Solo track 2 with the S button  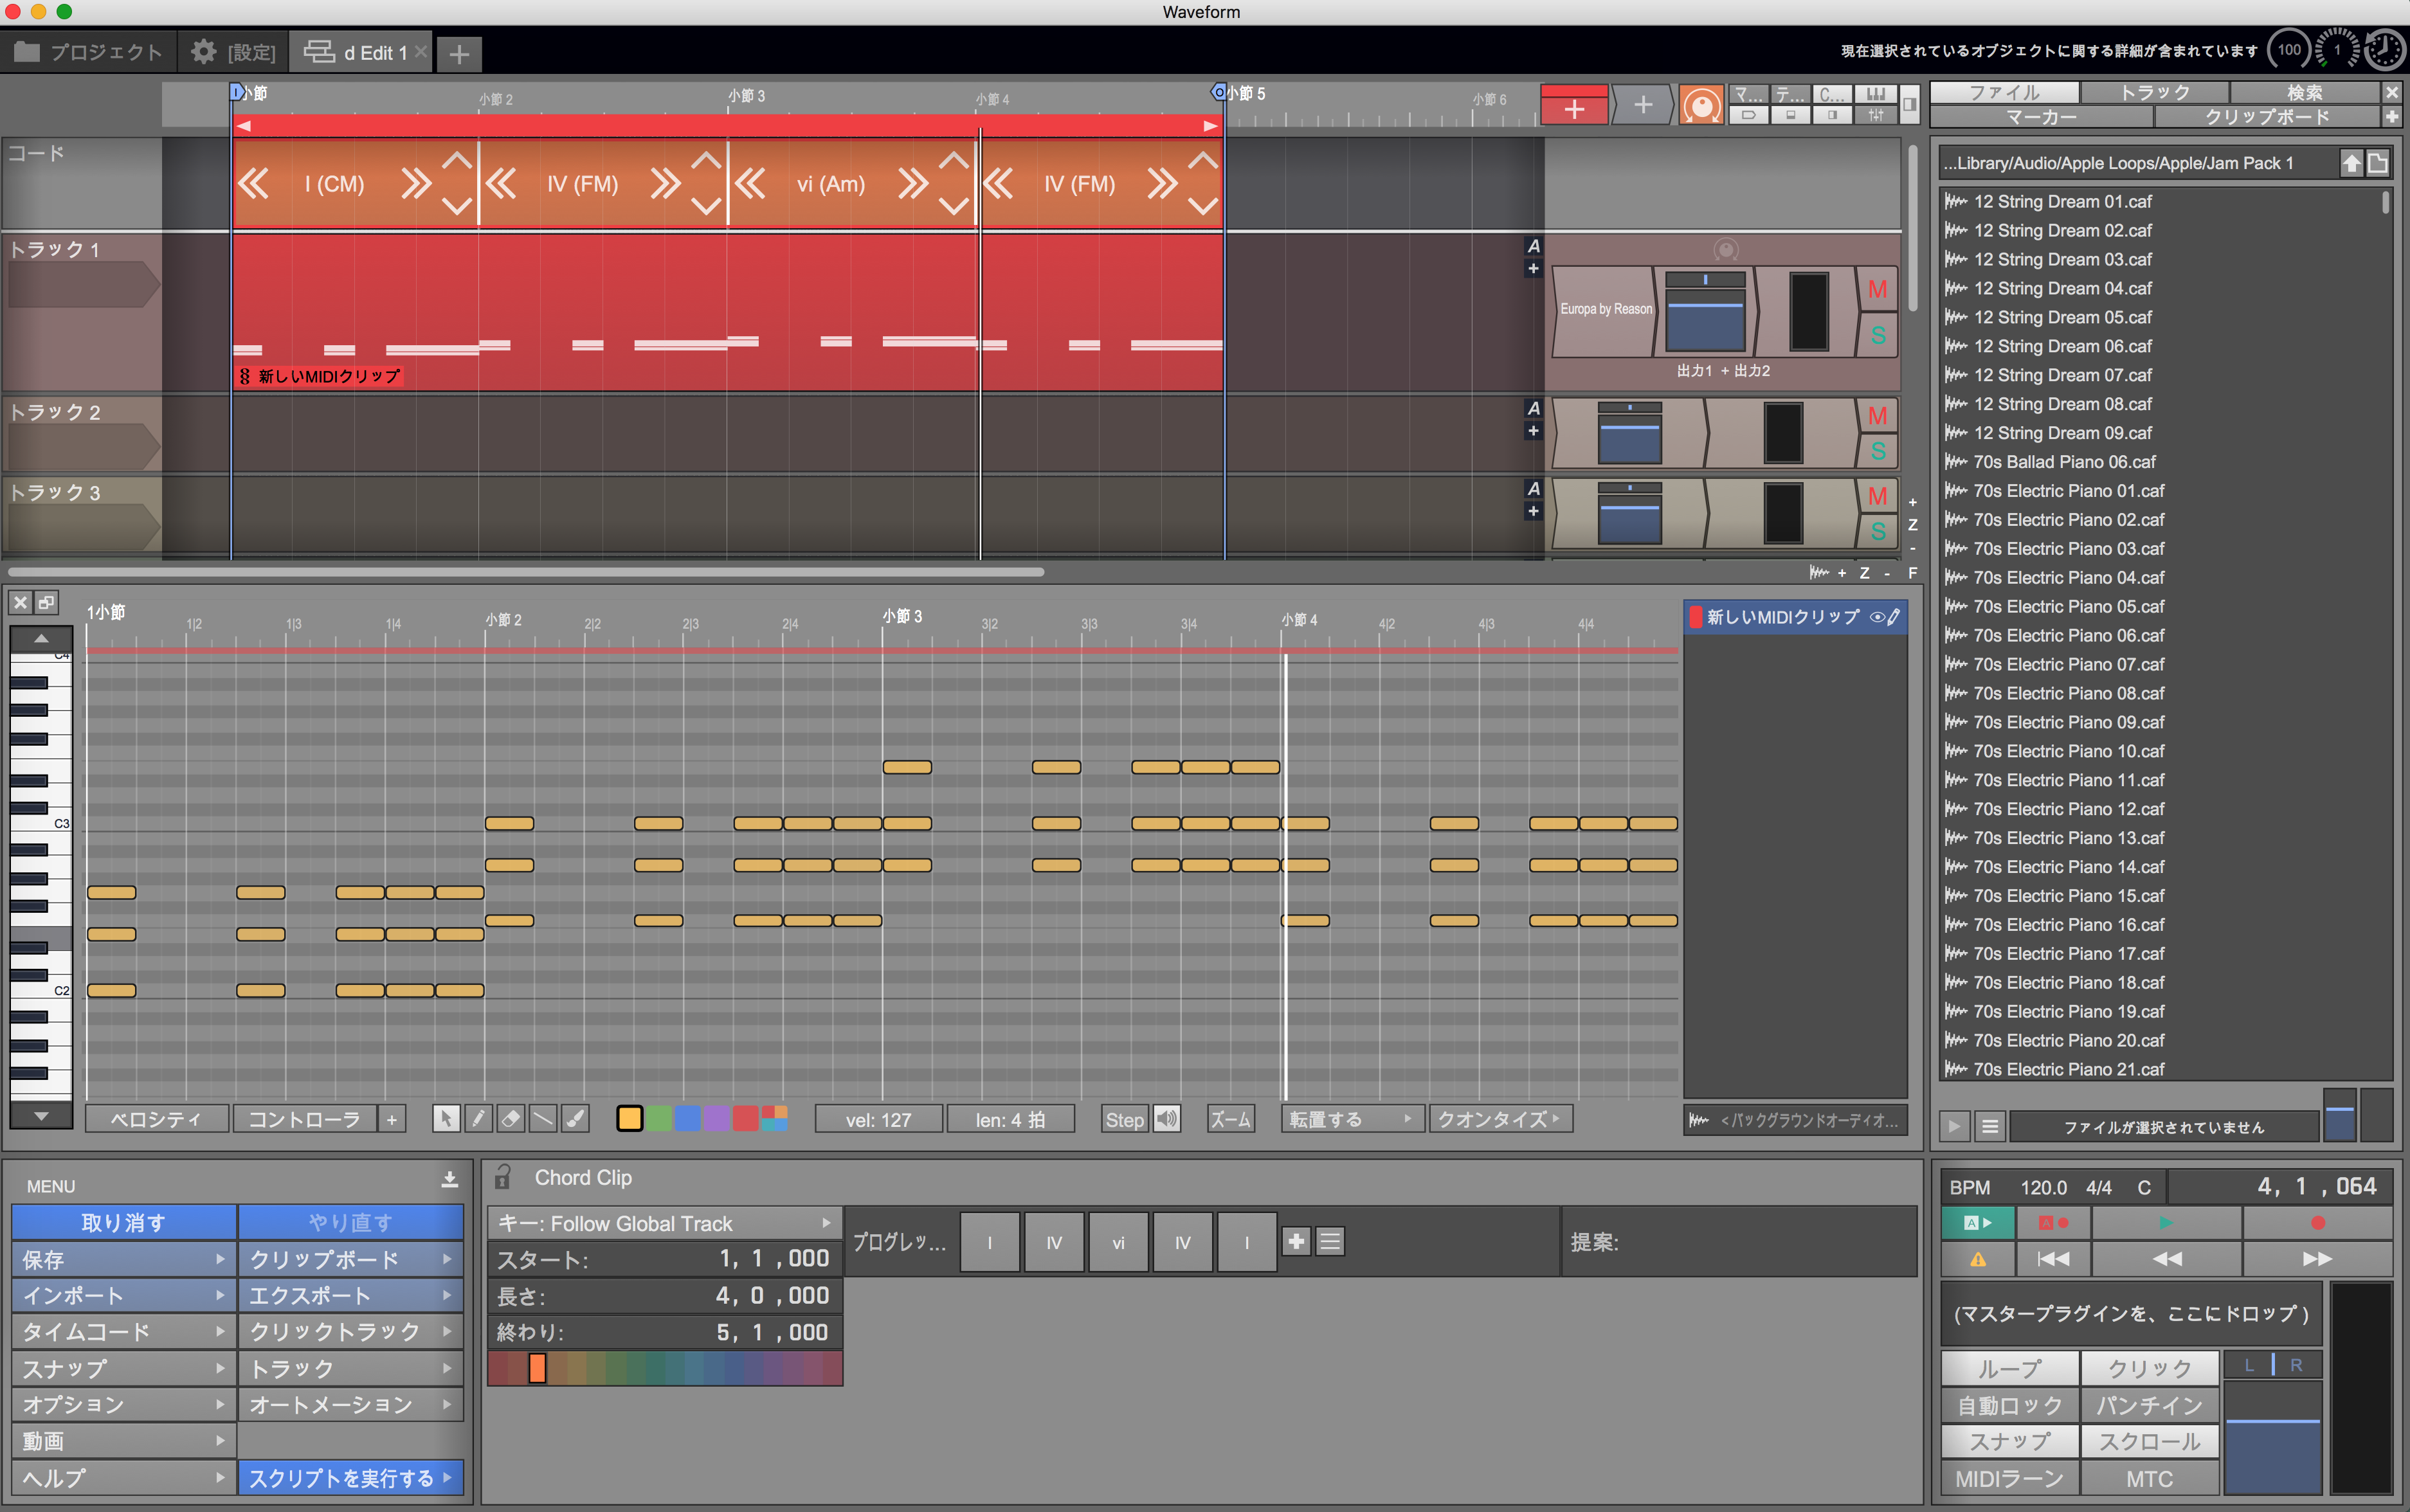[x=1877, y=450]
